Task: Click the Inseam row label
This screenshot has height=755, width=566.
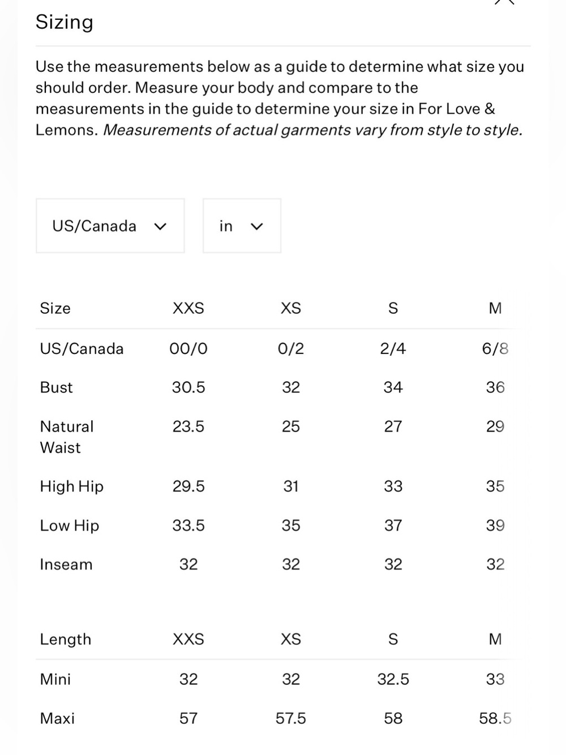Action: pyautogui.click(x=66, y=565)
